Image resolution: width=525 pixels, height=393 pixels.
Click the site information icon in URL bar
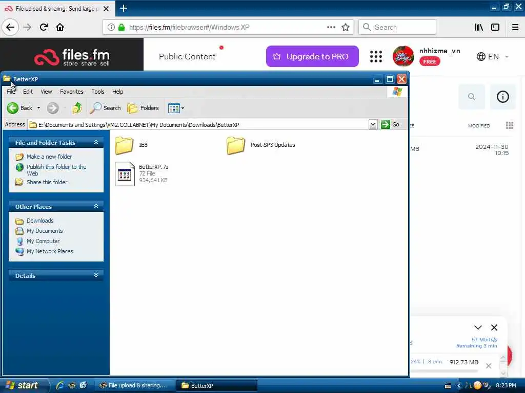(x=111, y=27)
